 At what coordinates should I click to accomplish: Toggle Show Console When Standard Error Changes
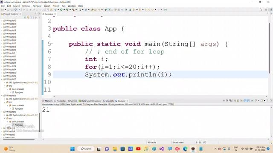point(248,100)
